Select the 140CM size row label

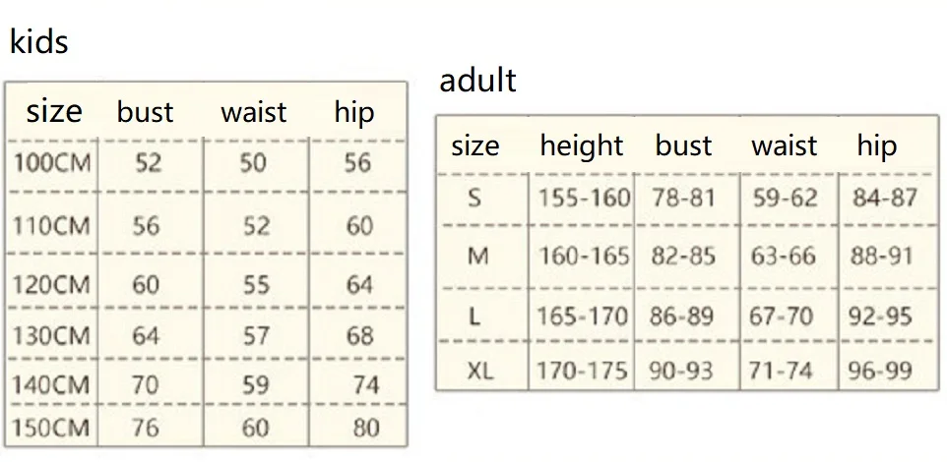point(52,384)
